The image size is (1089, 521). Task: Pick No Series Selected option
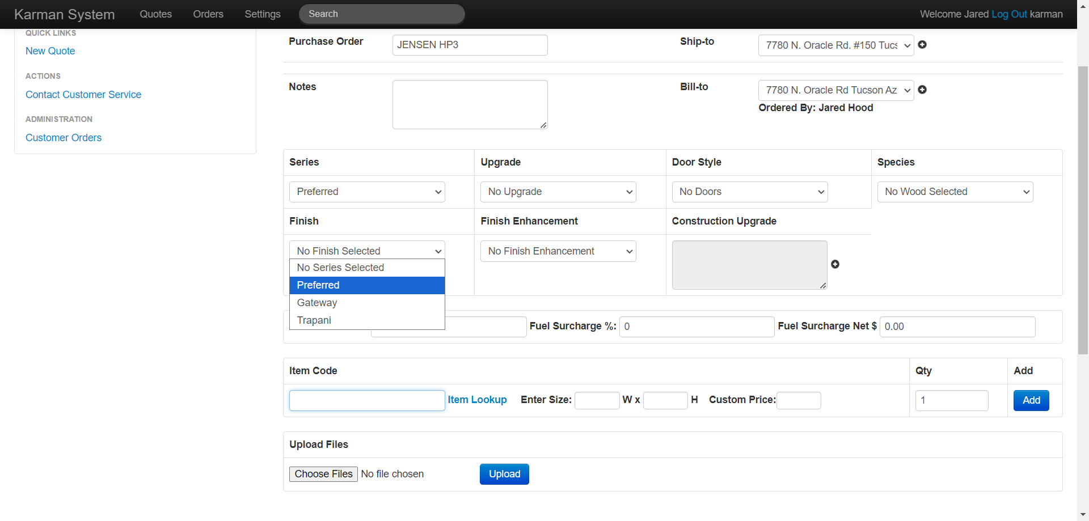pos(367,268)
